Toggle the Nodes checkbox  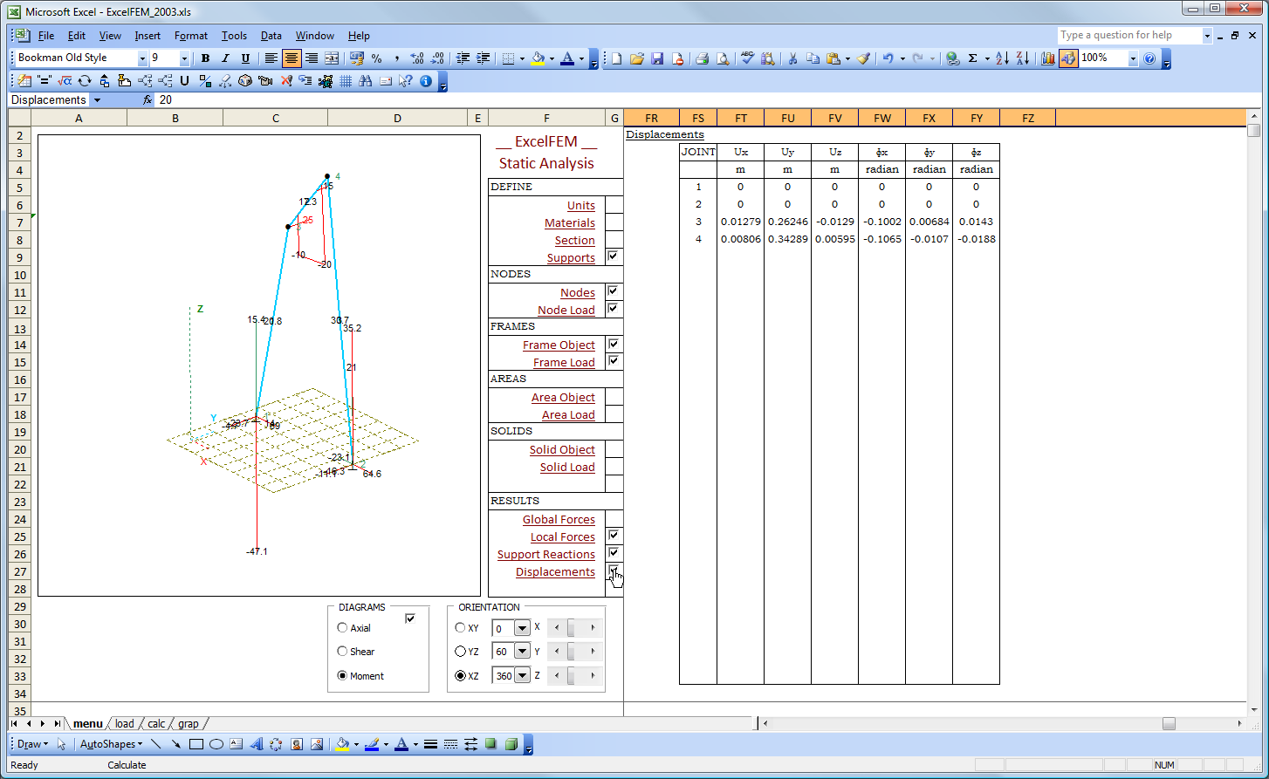click(613, 291)
